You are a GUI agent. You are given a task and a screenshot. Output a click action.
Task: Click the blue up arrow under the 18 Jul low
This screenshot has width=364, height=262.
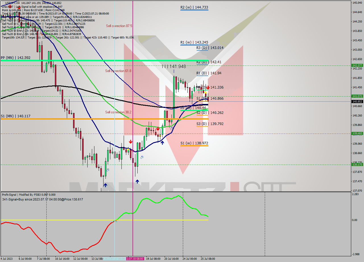coord(137,181)
